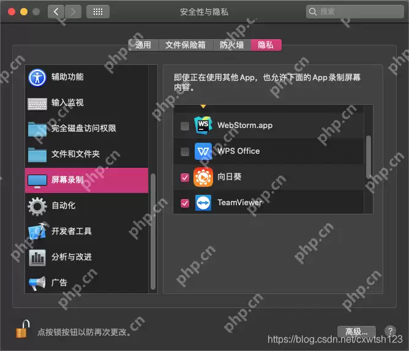The width and height of the screenshot is (409, 351).
Task: Uncheck screen recording for TeamViewer
Action: point(185,203)
